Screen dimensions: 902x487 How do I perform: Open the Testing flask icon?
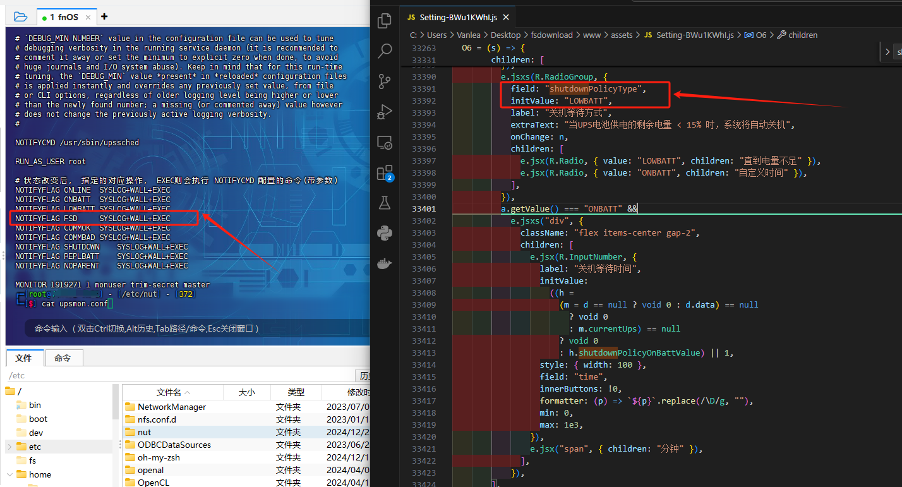384,203
